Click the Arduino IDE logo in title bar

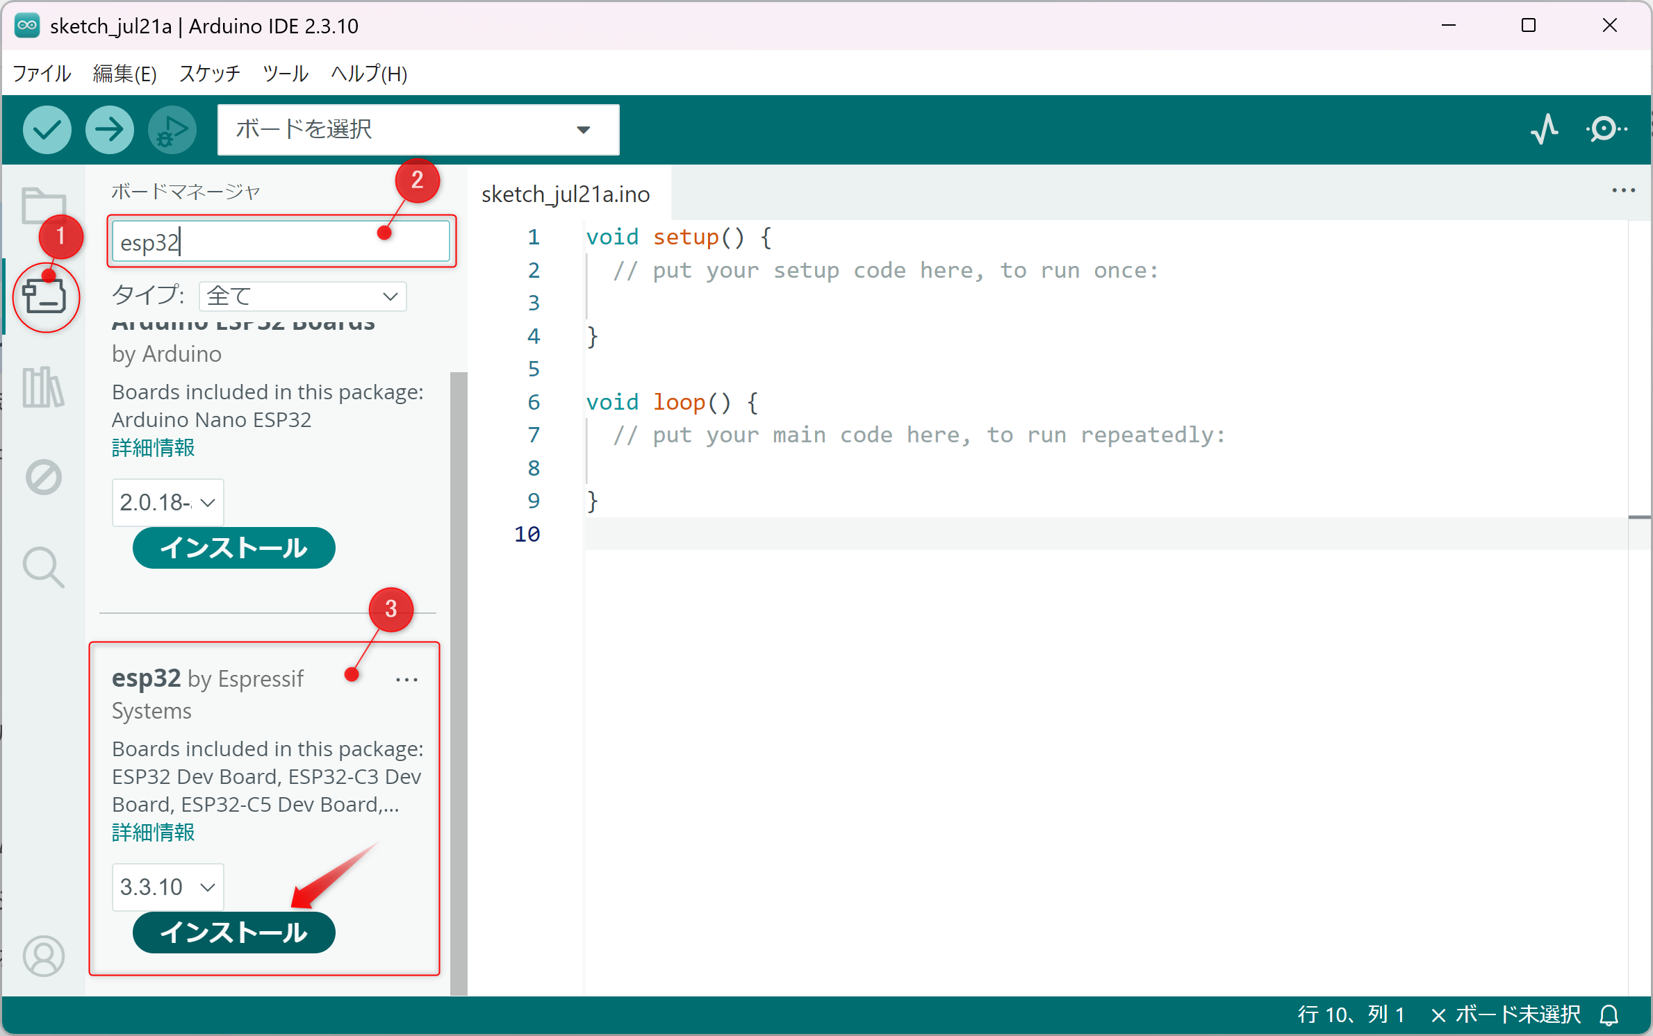coord(28,26)
